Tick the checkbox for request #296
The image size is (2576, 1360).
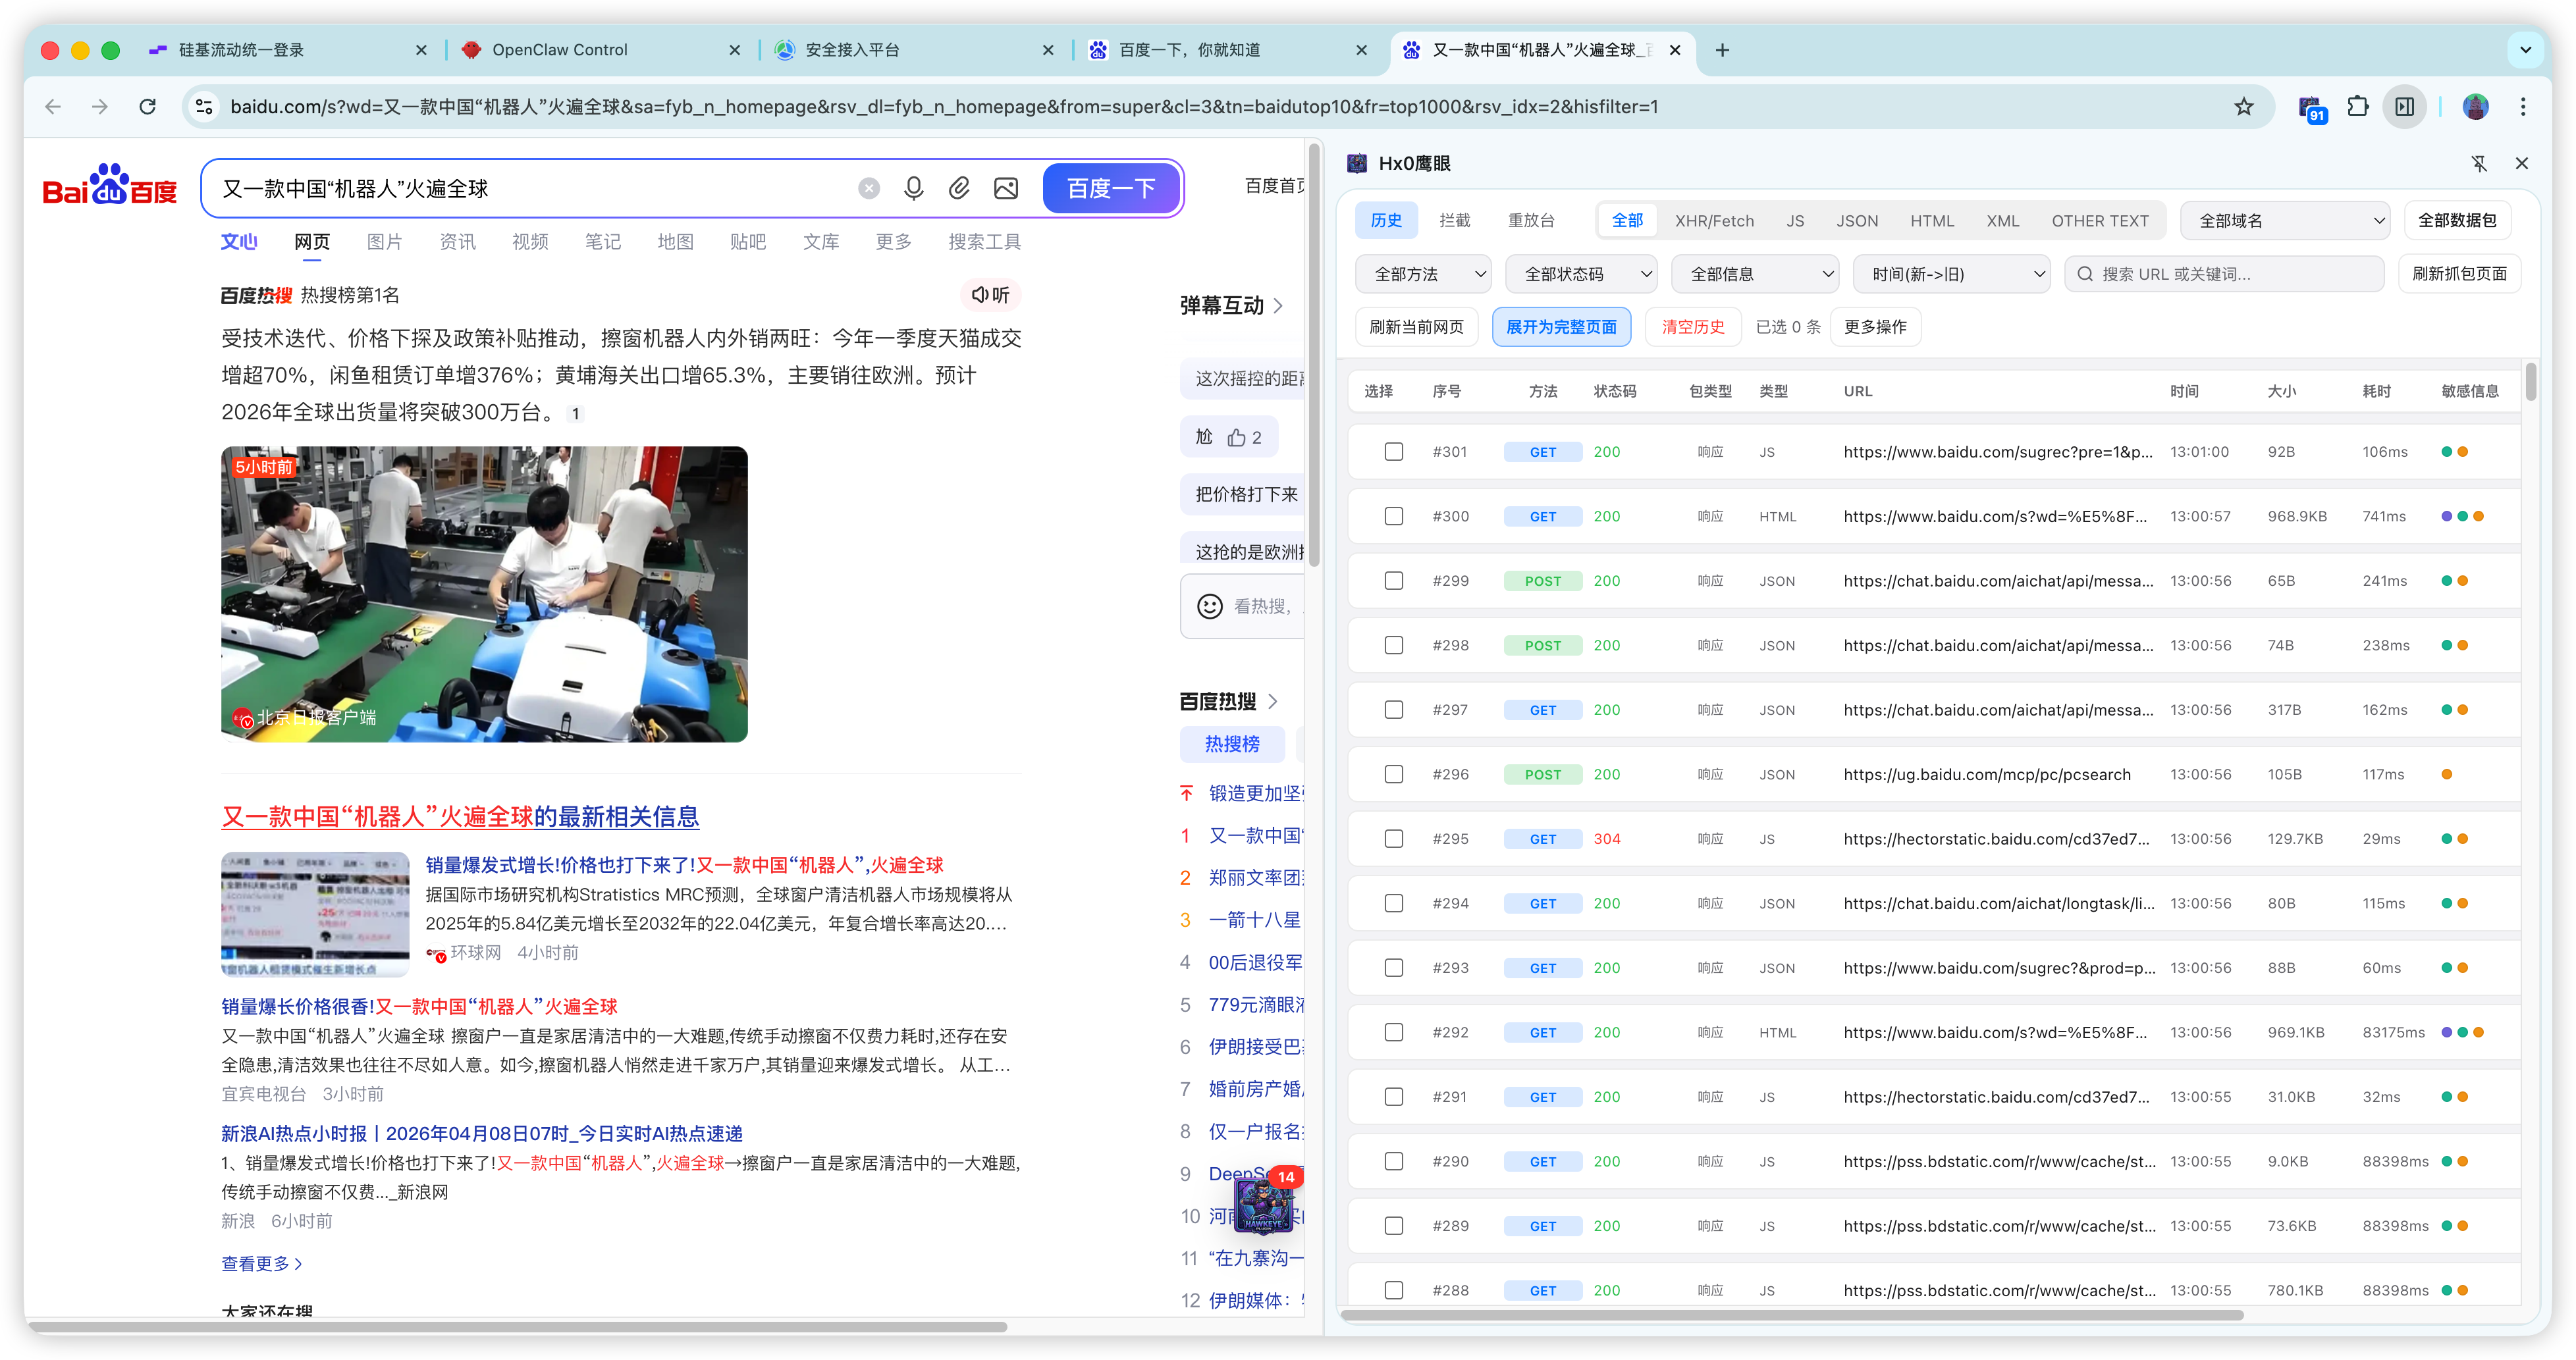coord(1393,775)
